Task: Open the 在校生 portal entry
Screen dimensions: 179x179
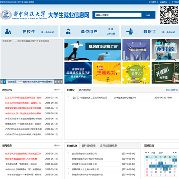Action: point(29,32)
